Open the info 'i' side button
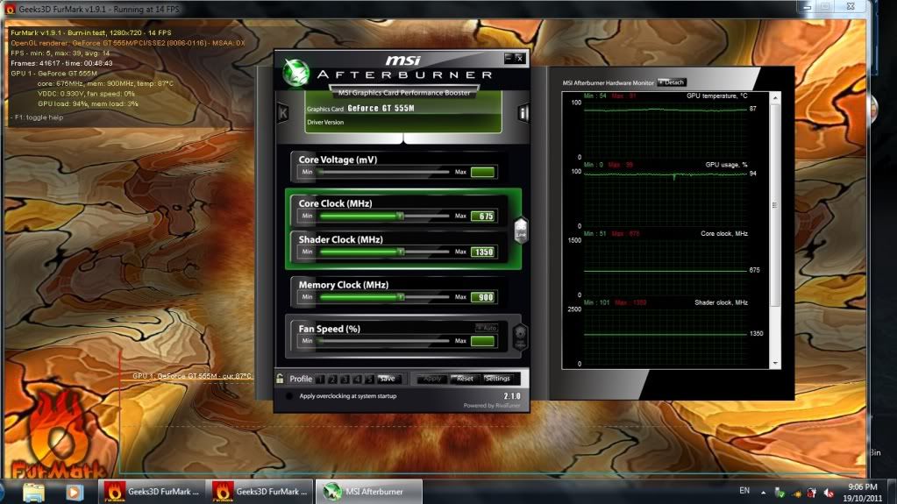Screen dimensions: 897x504 point(523,112)
